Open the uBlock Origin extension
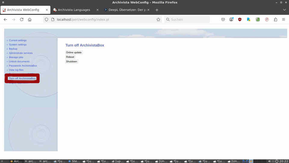 [x=240, y=19]
